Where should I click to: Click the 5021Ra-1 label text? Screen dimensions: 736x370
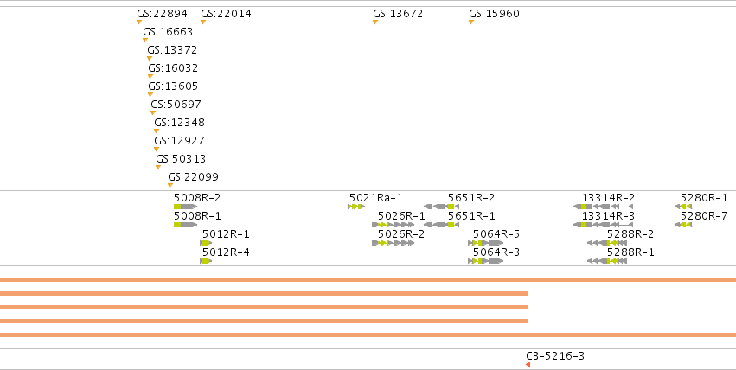coord(376,198)
